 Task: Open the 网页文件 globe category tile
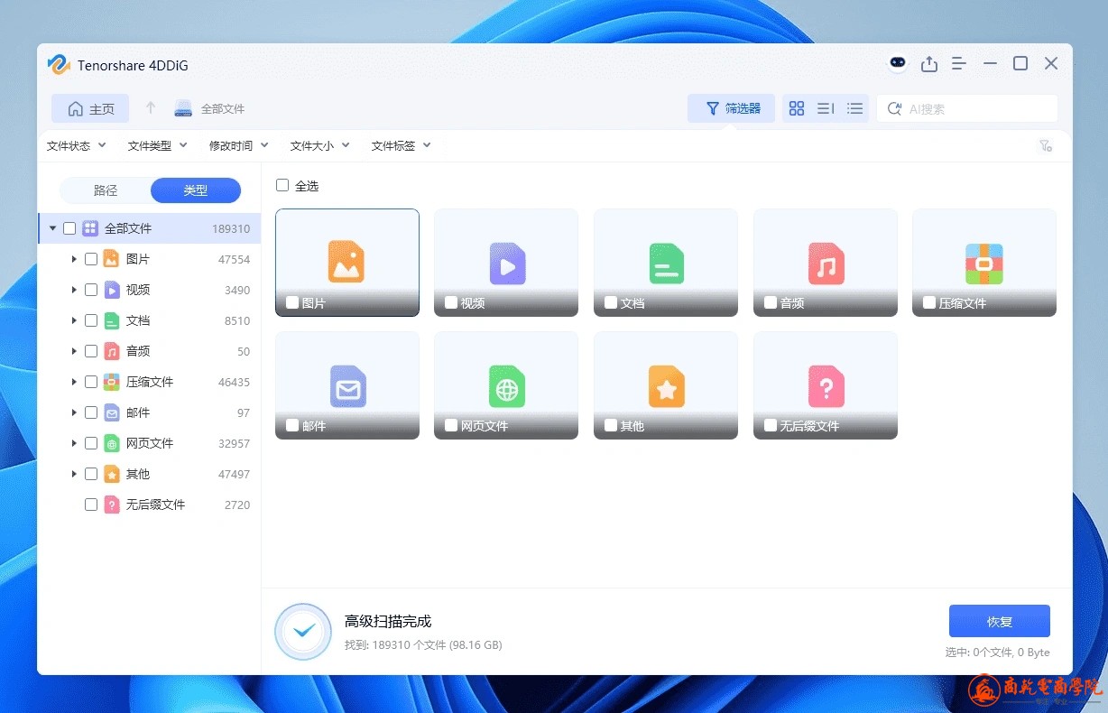click(x=506, y=385)
